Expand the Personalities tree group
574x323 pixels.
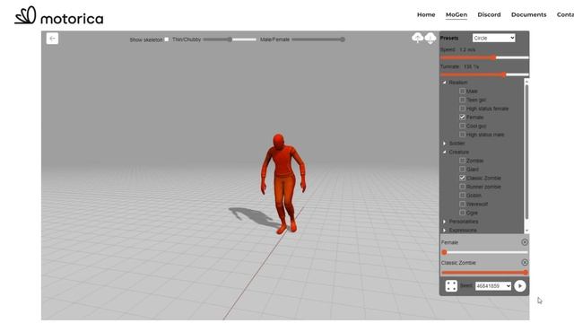[x=445, y=222]
